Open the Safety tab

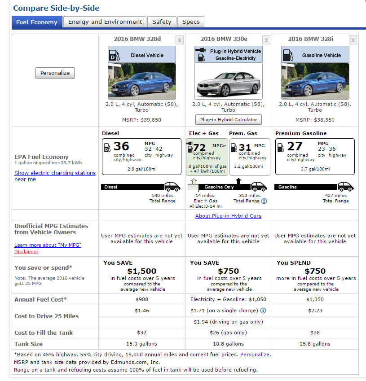coord(162,22)
